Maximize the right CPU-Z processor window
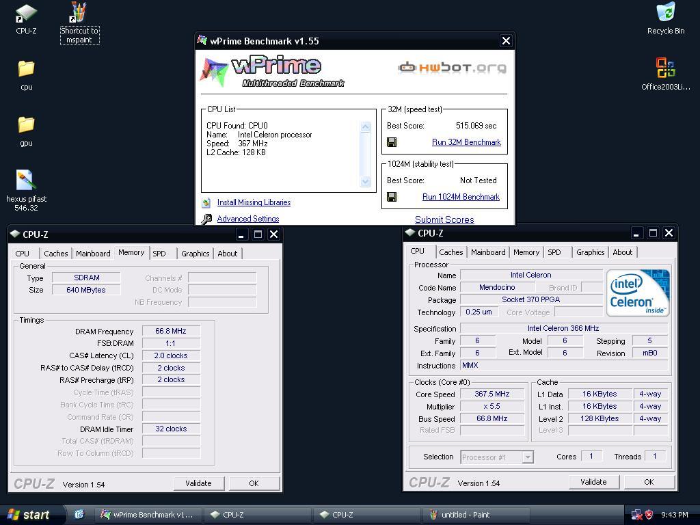This screenshot has width=700, height=525. [653, 233]
